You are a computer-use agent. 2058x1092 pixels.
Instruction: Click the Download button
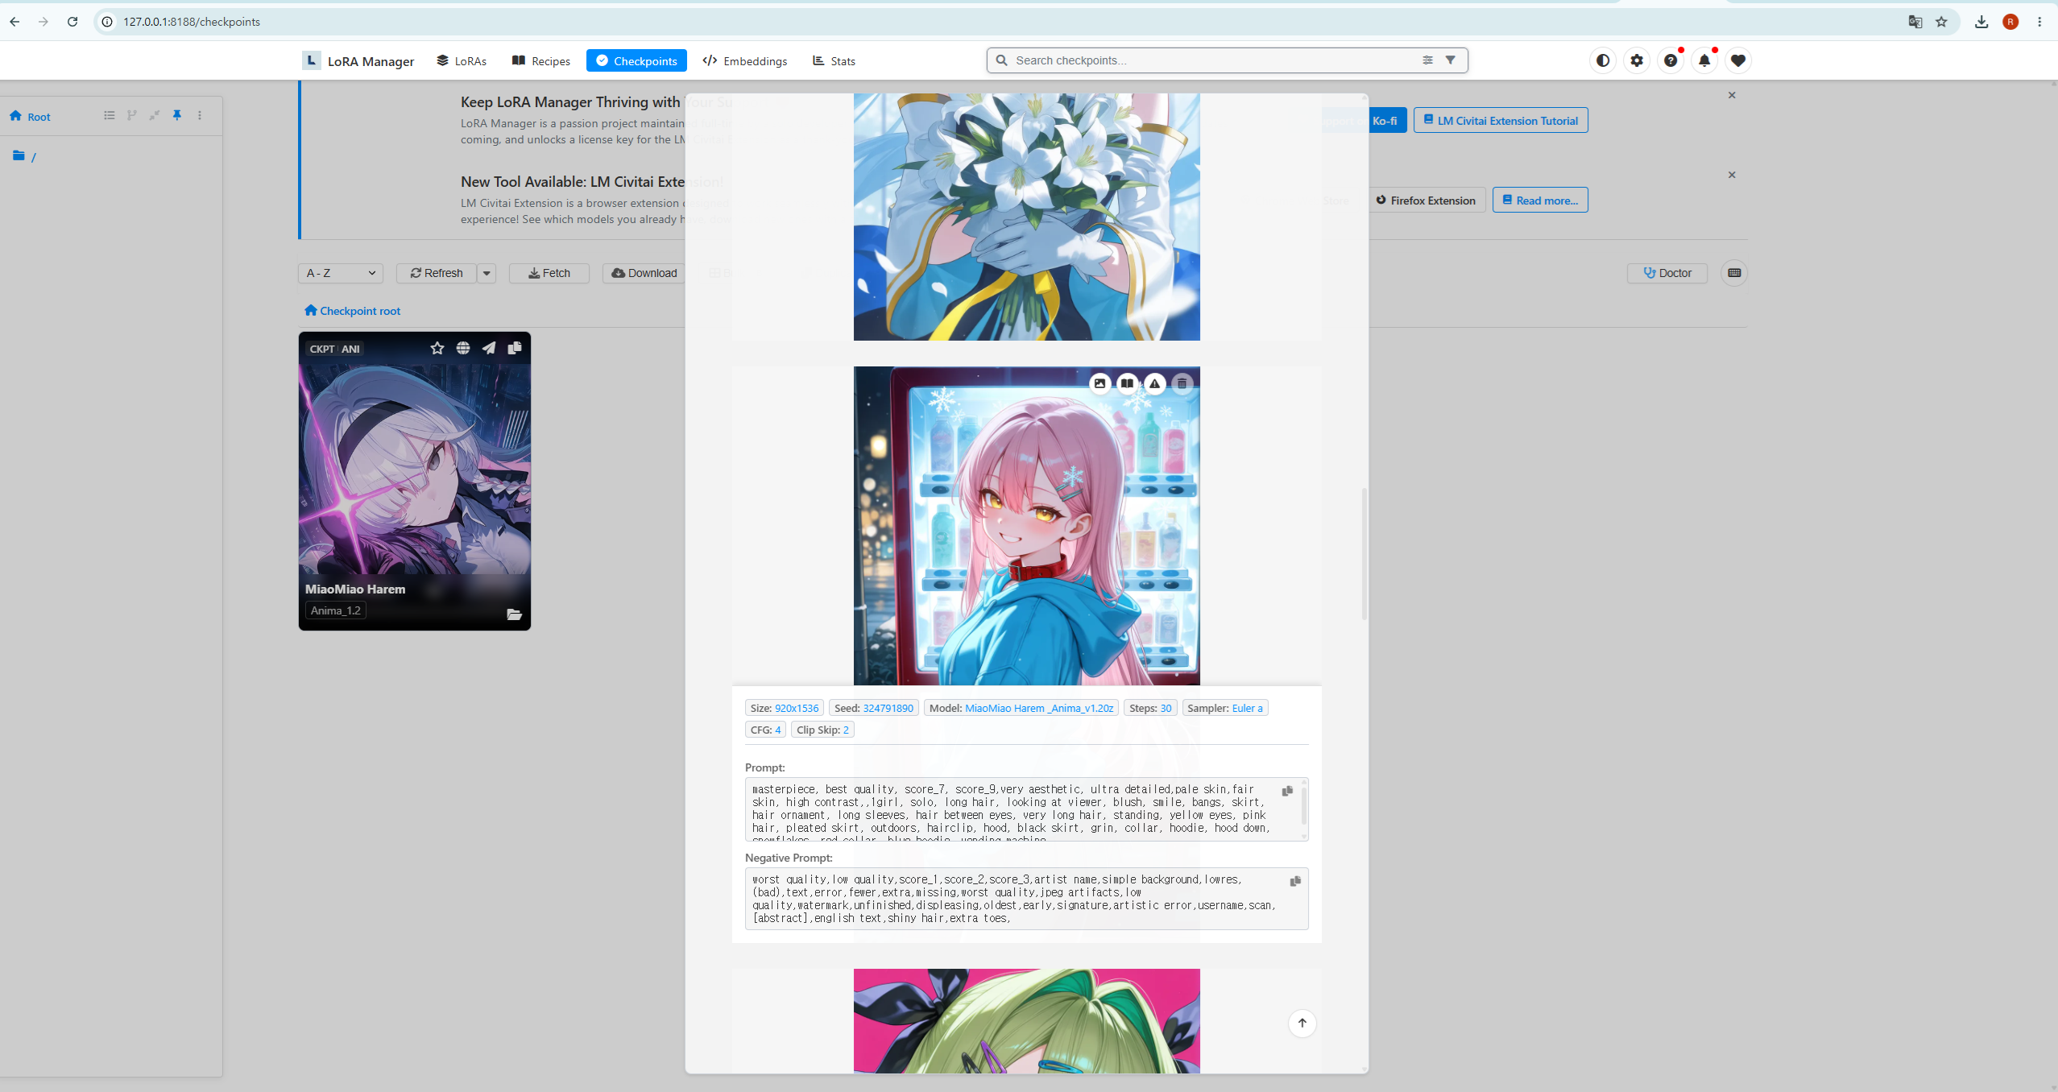(x=644, y=273)
